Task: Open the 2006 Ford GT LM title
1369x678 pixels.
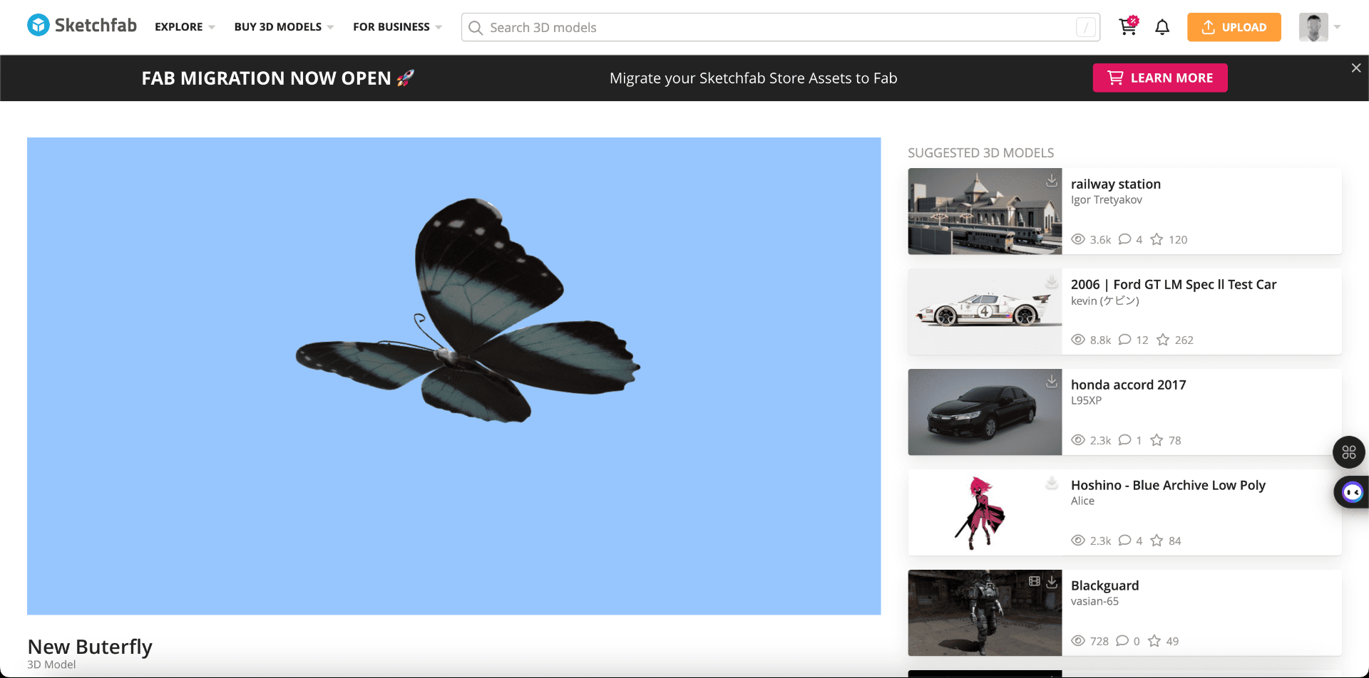Action: [1174, 284]
